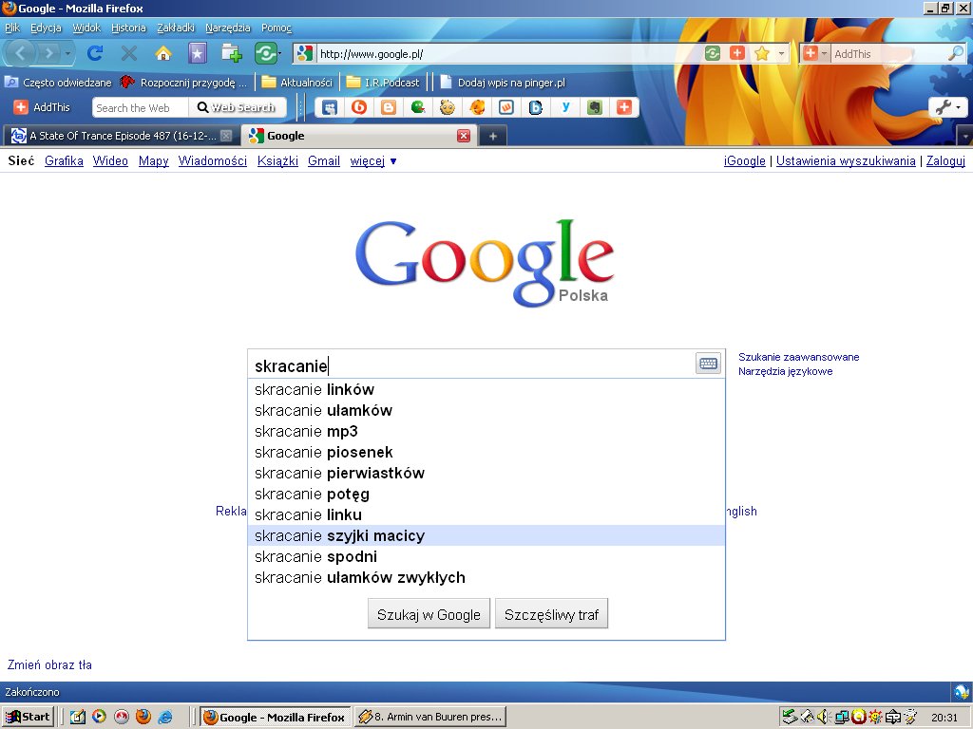Click the red circular share icon

coord(358,107)
